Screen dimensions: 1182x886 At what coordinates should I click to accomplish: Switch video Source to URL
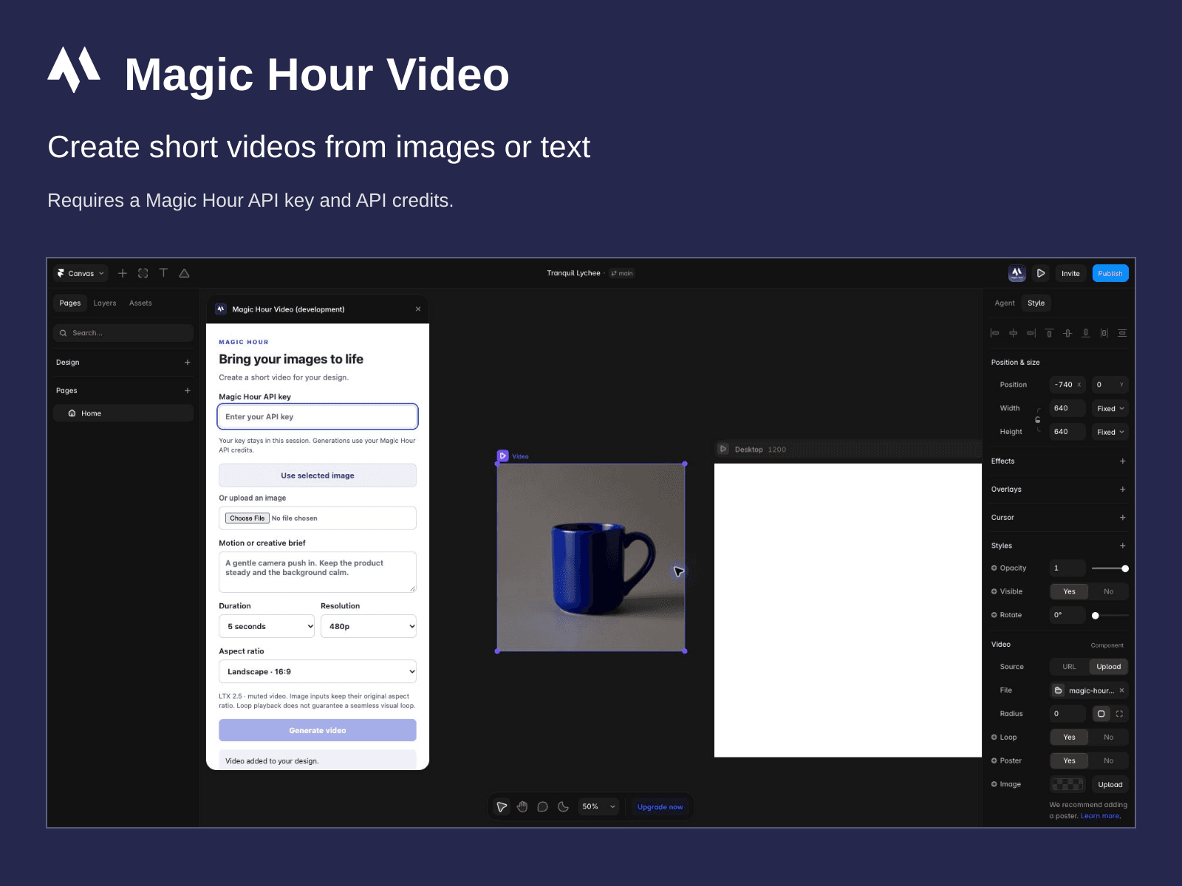point(1069,667)
